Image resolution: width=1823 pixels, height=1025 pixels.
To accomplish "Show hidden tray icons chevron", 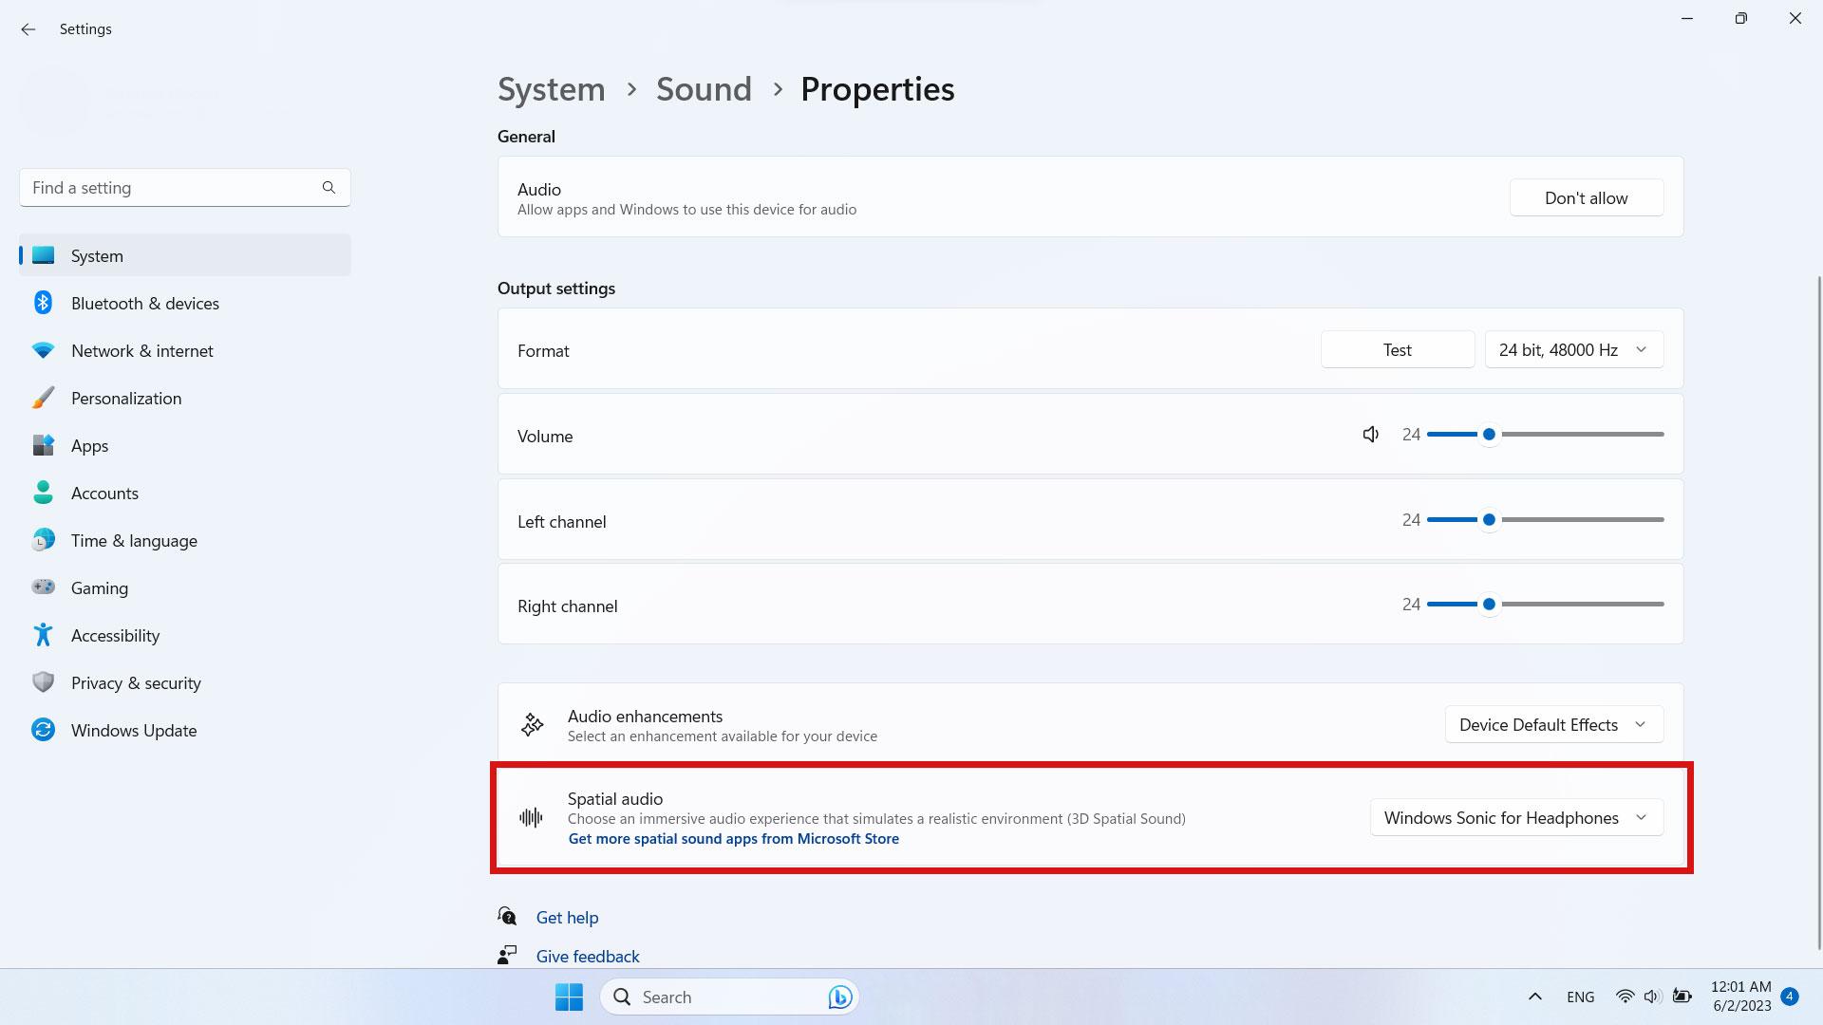I will click(x=1534, y=997).
